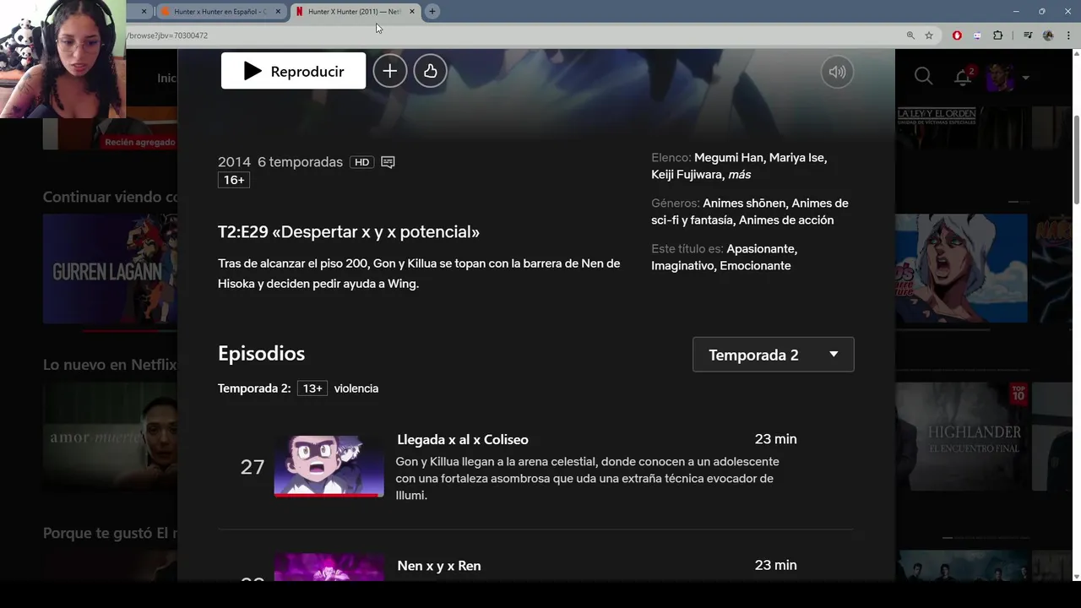Open a new browser tab

coord(432,12)
